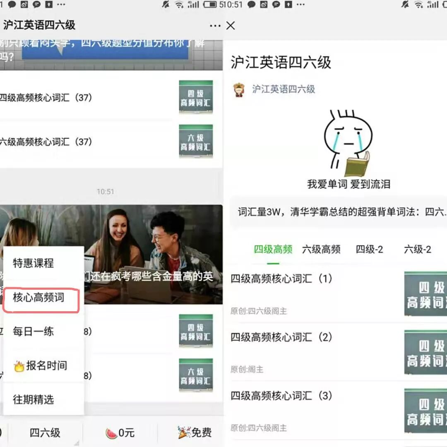The width and height of the screenshot is (447, 447).
Task: Open the three-dots more options menu
Action: [215, 26]
